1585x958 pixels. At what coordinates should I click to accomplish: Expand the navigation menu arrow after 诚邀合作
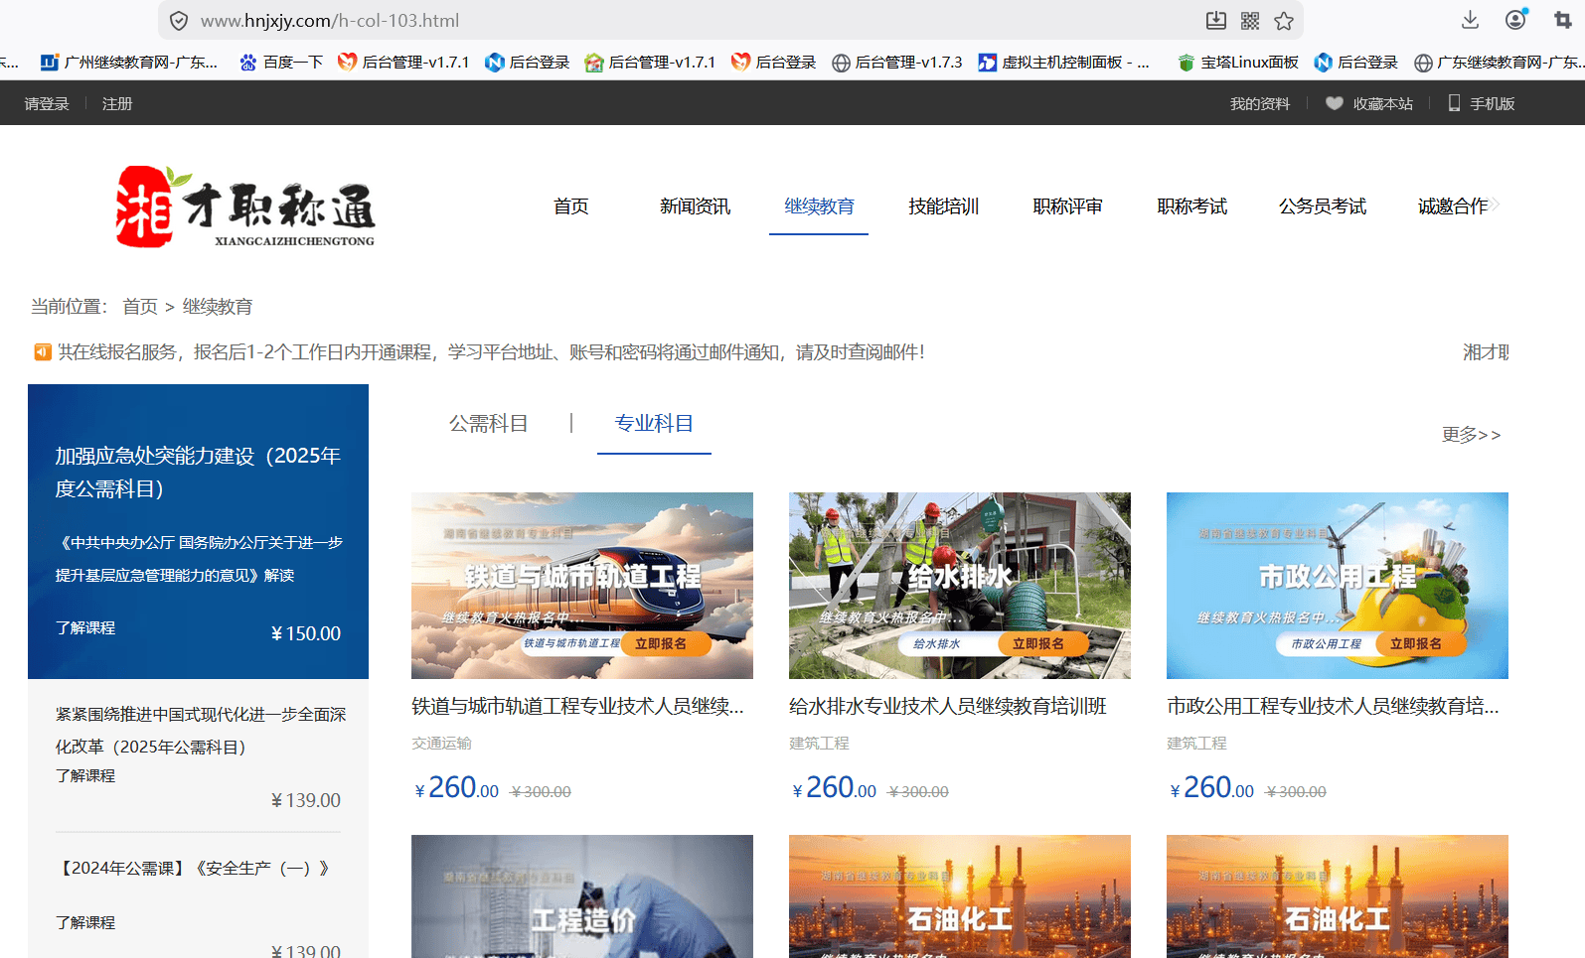click(x=1495, y=205)
